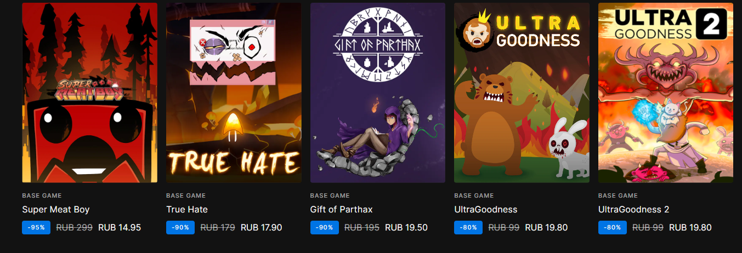Open the Super Meat Boy cover art

pyautogui.click(x=89, y=93)
